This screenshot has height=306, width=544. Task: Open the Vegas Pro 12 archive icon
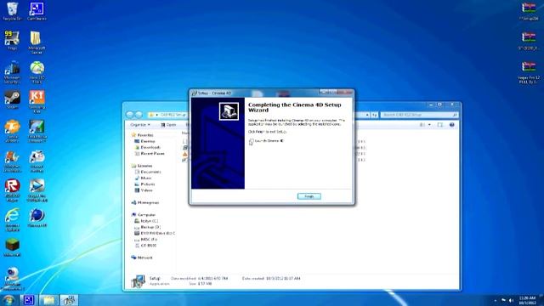[529, 72]
